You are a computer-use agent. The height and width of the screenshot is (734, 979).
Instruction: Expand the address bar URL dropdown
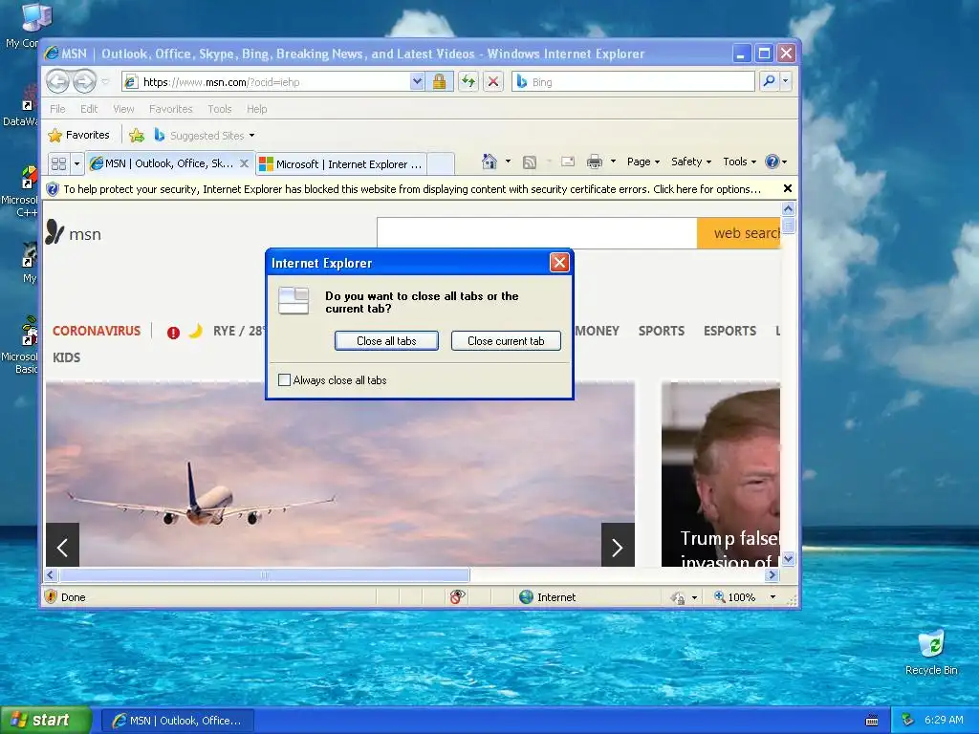pos(417,82)
